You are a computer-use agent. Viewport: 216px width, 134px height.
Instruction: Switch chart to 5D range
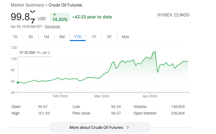tap(31, 37)
